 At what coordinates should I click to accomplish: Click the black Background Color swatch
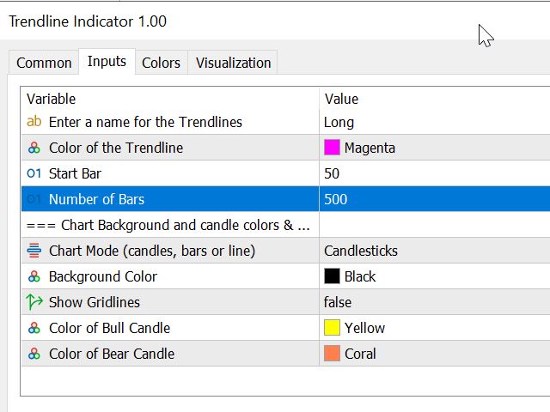click(x=333, y=276)
